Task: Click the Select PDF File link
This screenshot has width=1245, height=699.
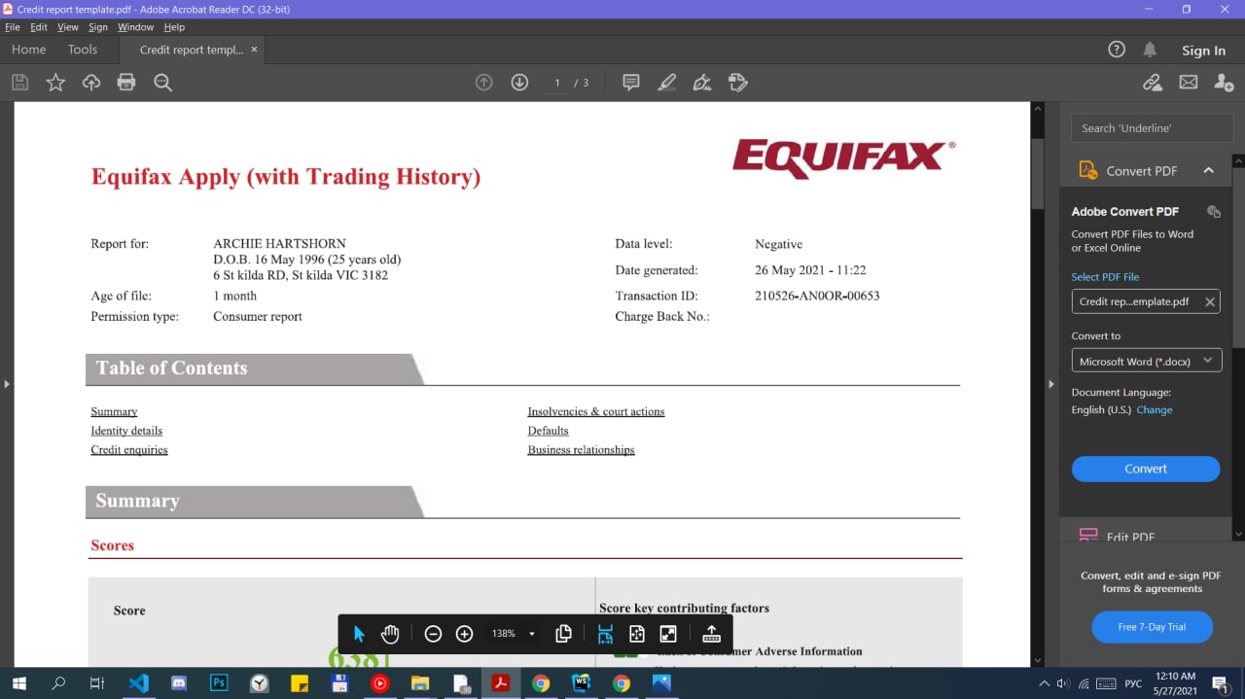Action: click(1105, 277)
